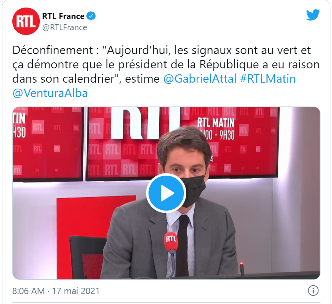Image resolution: width=332 pixels, height=304 pixels.
Task: Open the tweet info icon
Action: pos(313,290)
